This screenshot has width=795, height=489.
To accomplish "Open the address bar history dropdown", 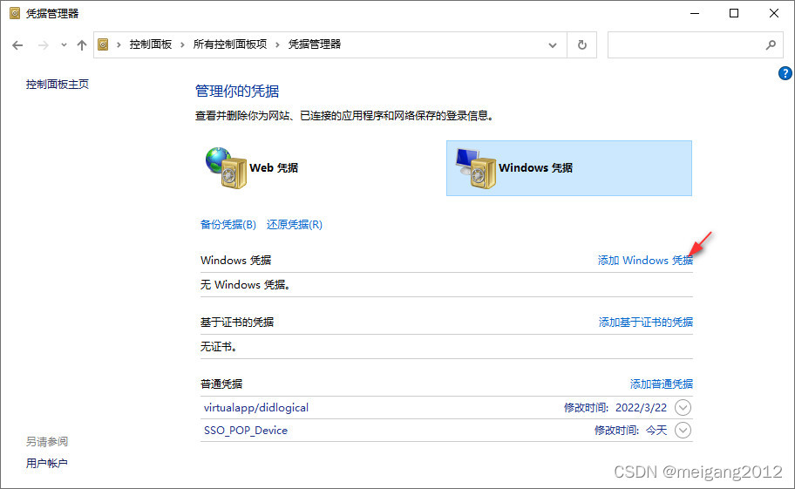I will (553, 45).
